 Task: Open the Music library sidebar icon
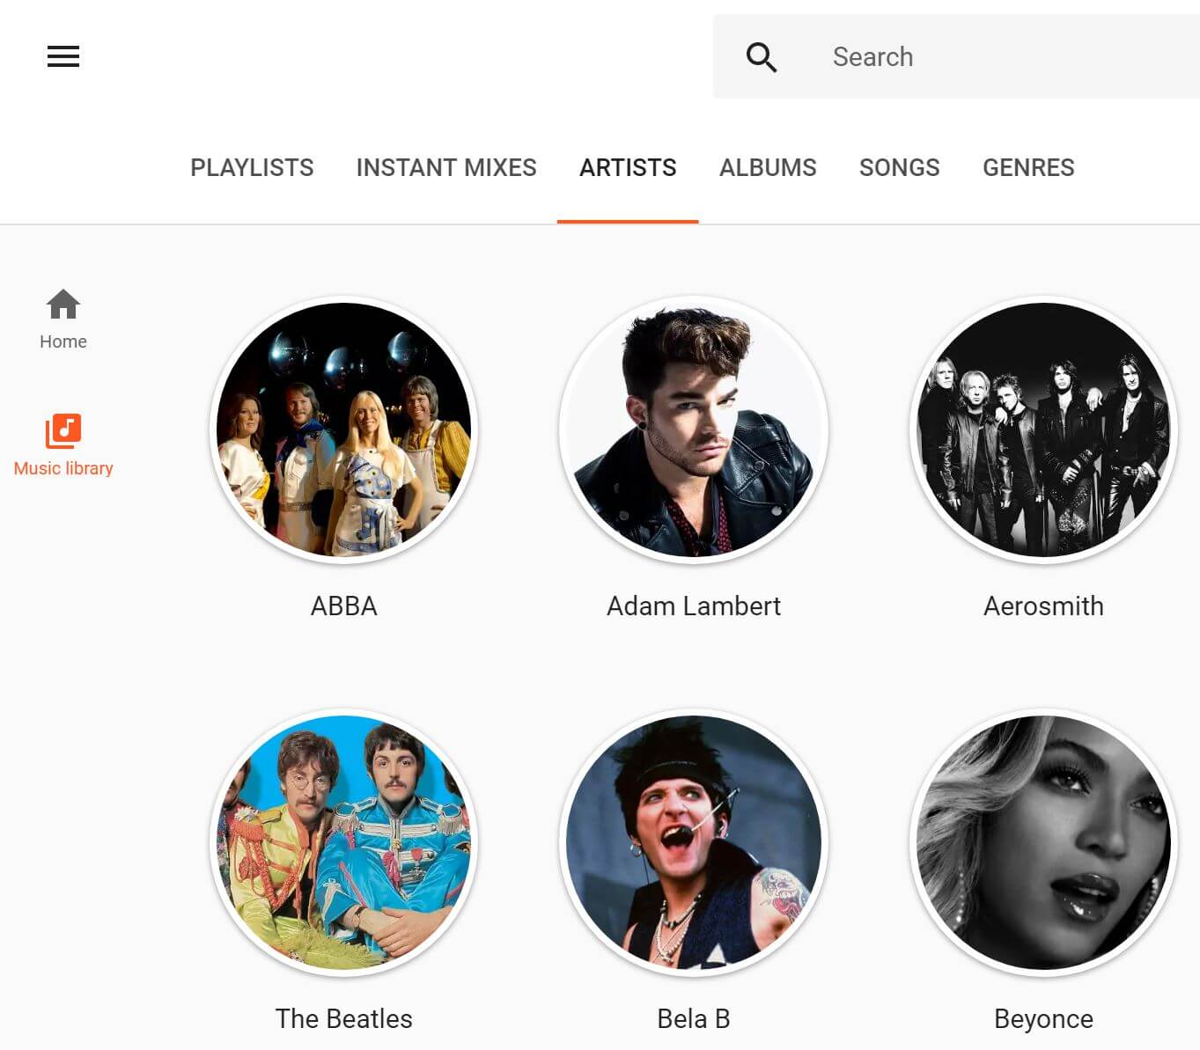pyautogui.click(x=63, y=431)
